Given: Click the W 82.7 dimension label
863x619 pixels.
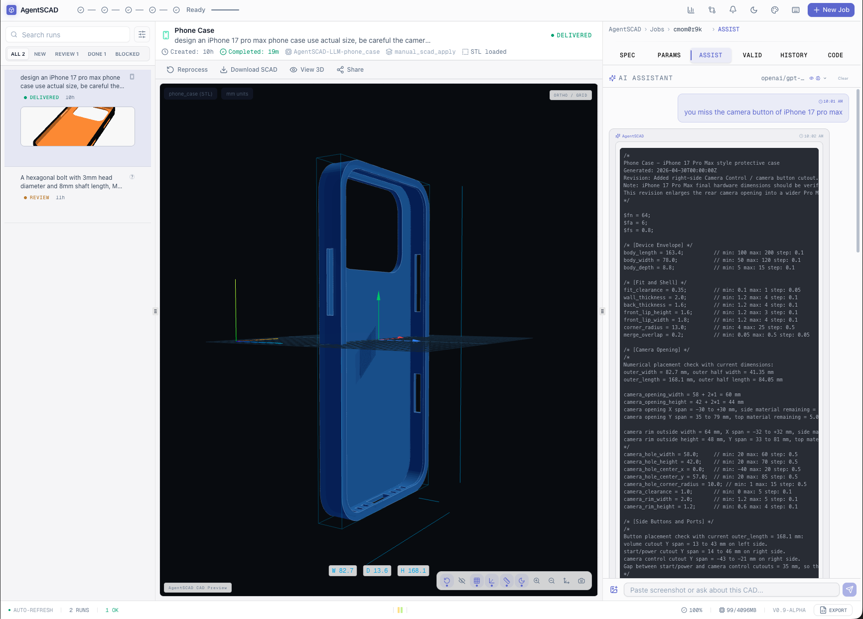Looking at the screenshot, I should (343, 571).
